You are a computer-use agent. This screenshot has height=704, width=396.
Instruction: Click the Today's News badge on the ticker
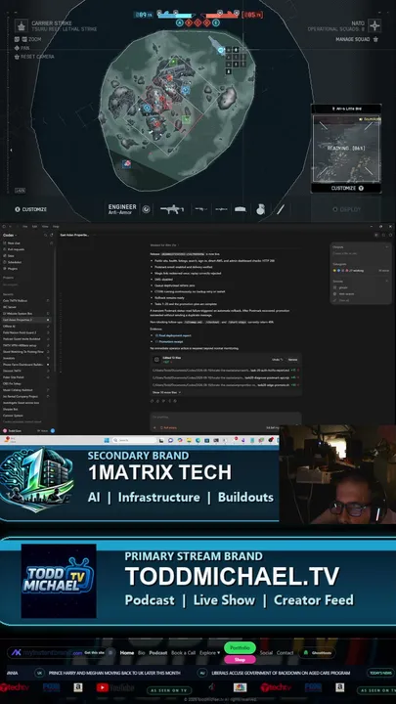tap(380, 673)
